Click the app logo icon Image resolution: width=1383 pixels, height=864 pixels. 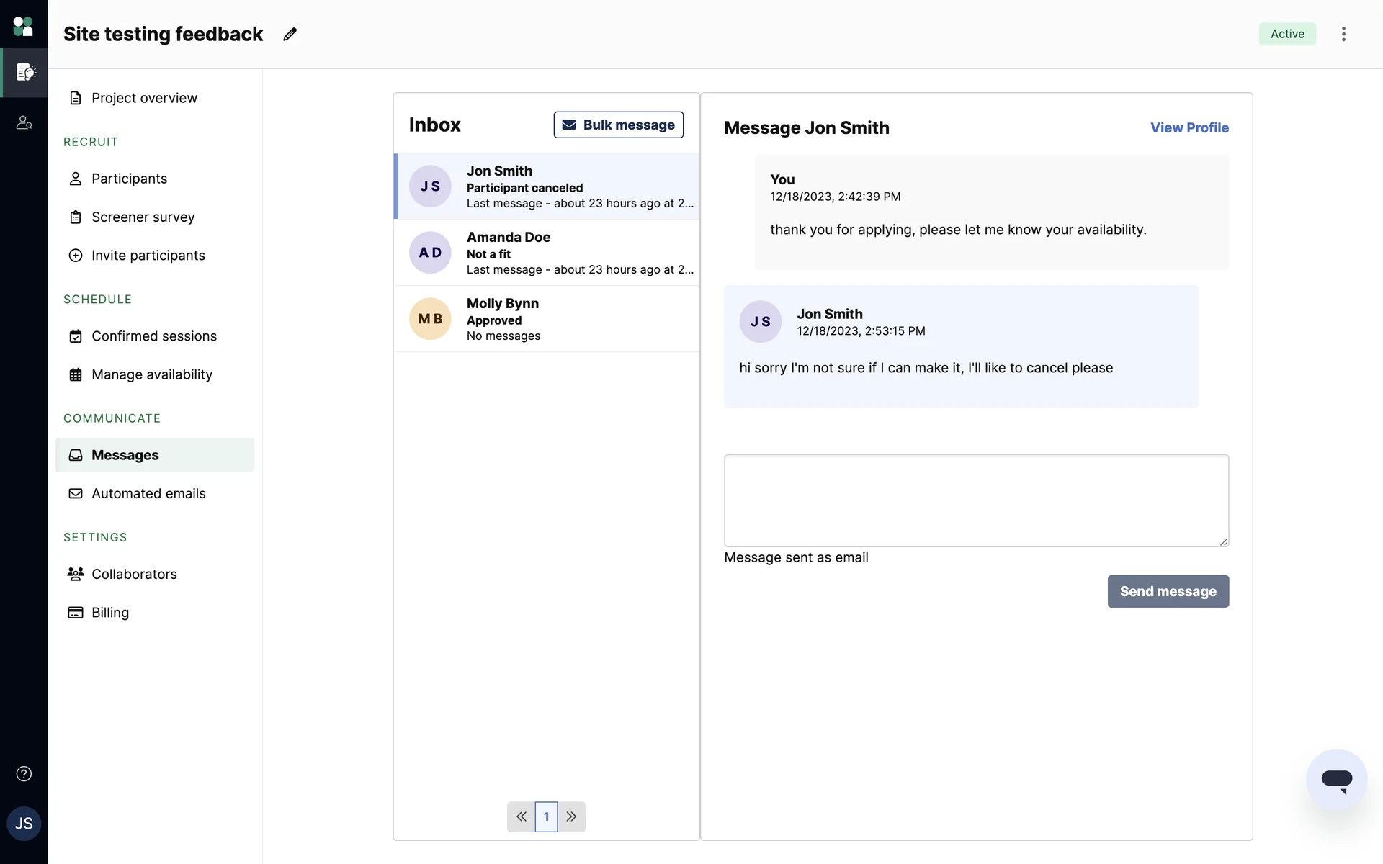tap(23, 27)
